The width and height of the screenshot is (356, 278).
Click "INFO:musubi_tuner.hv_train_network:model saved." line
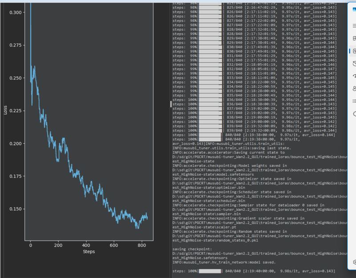224,262
